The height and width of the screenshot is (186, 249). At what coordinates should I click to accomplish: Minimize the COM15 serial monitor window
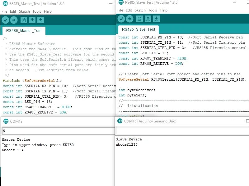coord(234,121)
